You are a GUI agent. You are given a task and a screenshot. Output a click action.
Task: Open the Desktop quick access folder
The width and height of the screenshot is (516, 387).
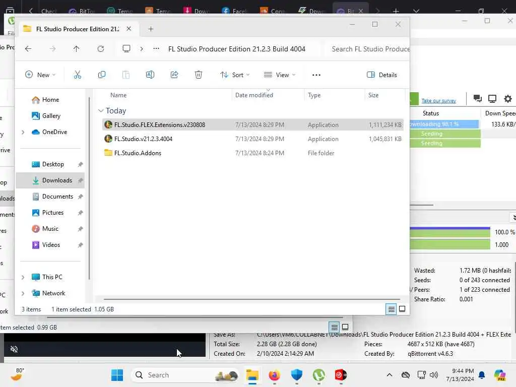[x=50, y=164]
